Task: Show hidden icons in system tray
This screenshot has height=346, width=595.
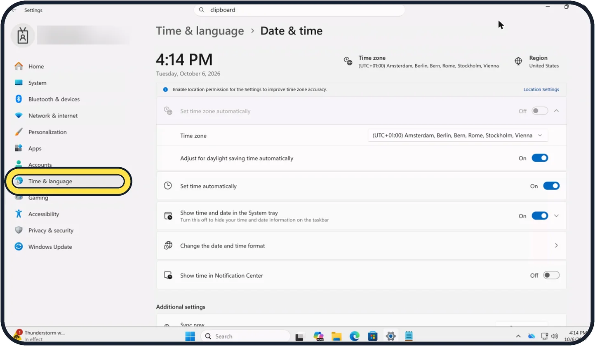Action: click(518, 336)
